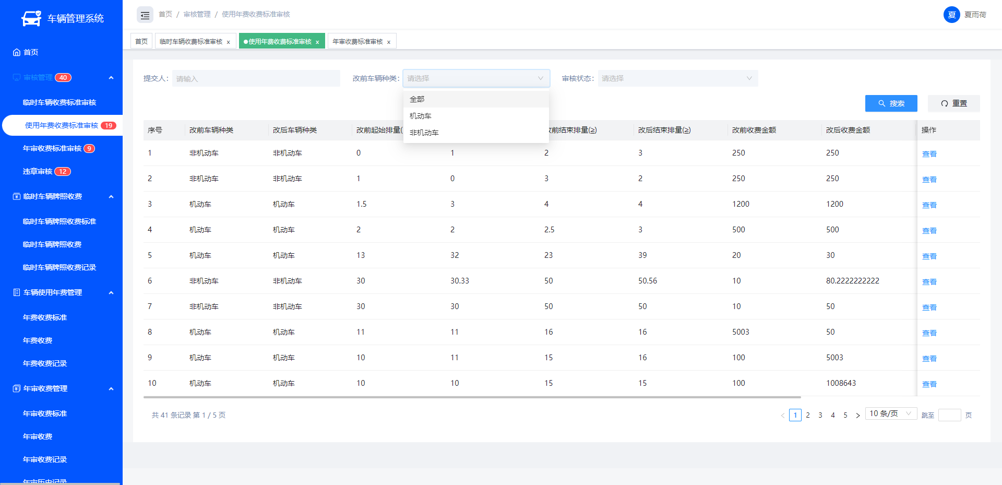Collapse the sidebar with the menu fold icon
Image resolution: width=1002 pixels, height=485 pixels.
point(145,15)
